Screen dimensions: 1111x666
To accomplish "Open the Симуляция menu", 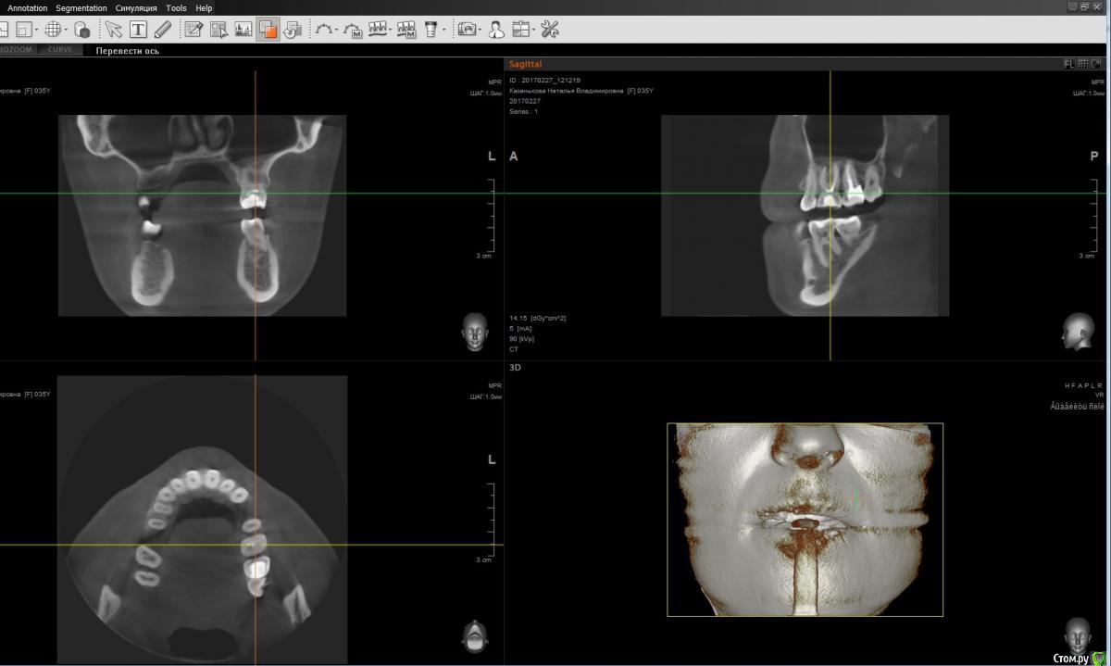I will [x=136, y=7].
